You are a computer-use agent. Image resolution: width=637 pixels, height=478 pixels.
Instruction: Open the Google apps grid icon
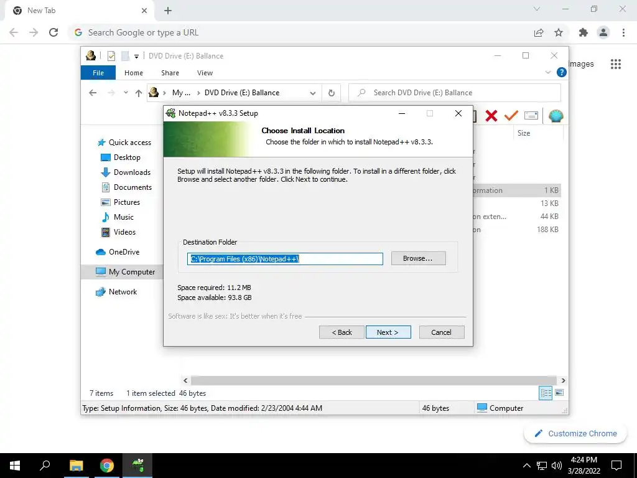pyautogui.click(x=615, y=64)
